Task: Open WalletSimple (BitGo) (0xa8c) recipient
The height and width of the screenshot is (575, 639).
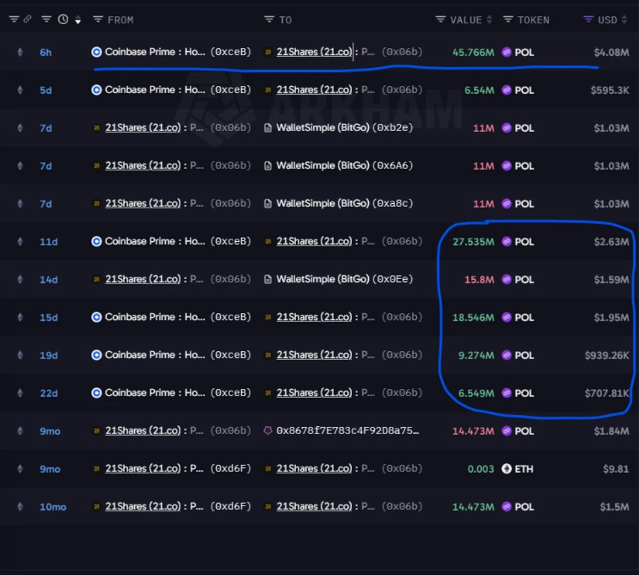Action: (x=345, y=203)
